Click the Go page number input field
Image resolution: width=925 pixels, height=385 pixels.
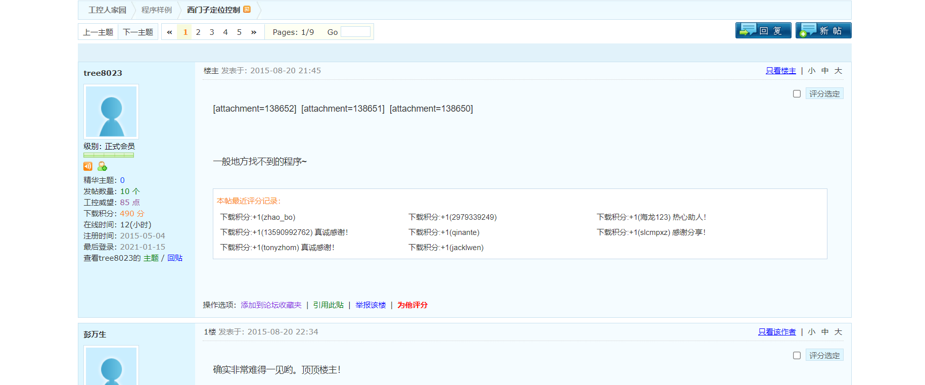[355, 32]
